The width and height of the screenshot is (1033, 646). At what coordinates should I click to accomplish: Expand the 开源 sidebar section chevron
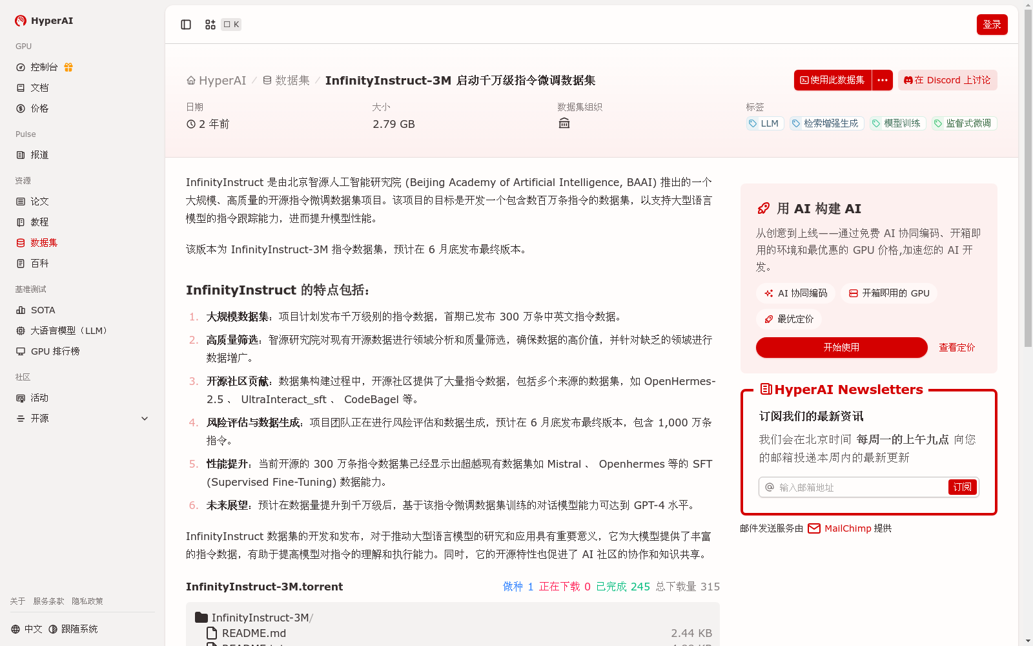145,419
